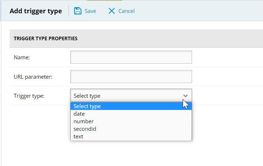Screen dimensions: 263x166
Task: Click the X icon beside Cancel
Action: click(x=112, y=11)
